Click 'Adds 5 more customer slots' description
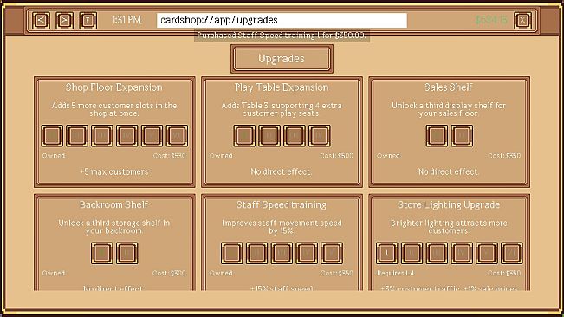 [114, 109]
